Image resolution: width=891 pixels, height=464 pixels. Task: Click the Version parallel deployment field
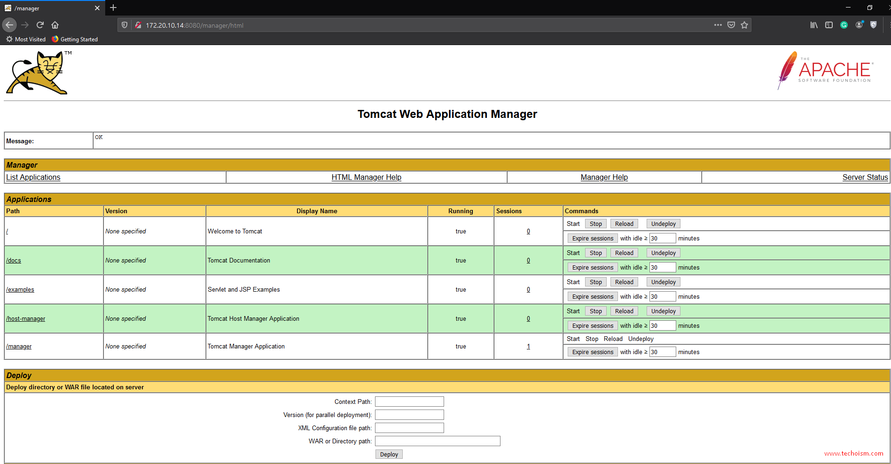pos(409,415)
